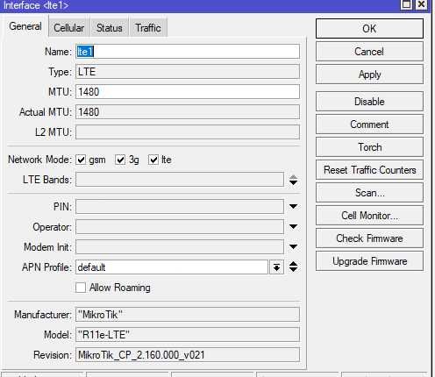Click the APN Profile default field

172,267
